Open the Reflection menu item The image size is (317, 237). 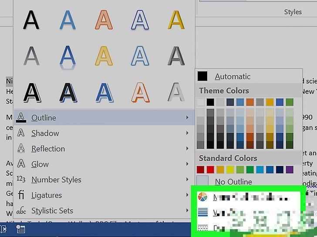tap(48, 149)
